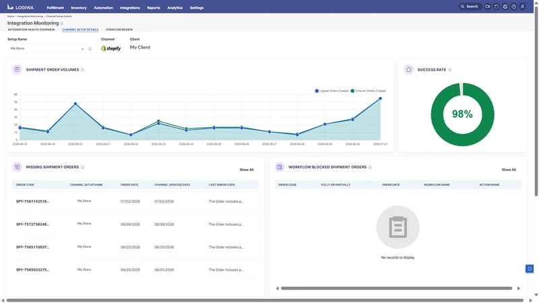Toggle Channel Orders Created legend series
Viewport: 539px width, 303px height.
click(368, 91)
